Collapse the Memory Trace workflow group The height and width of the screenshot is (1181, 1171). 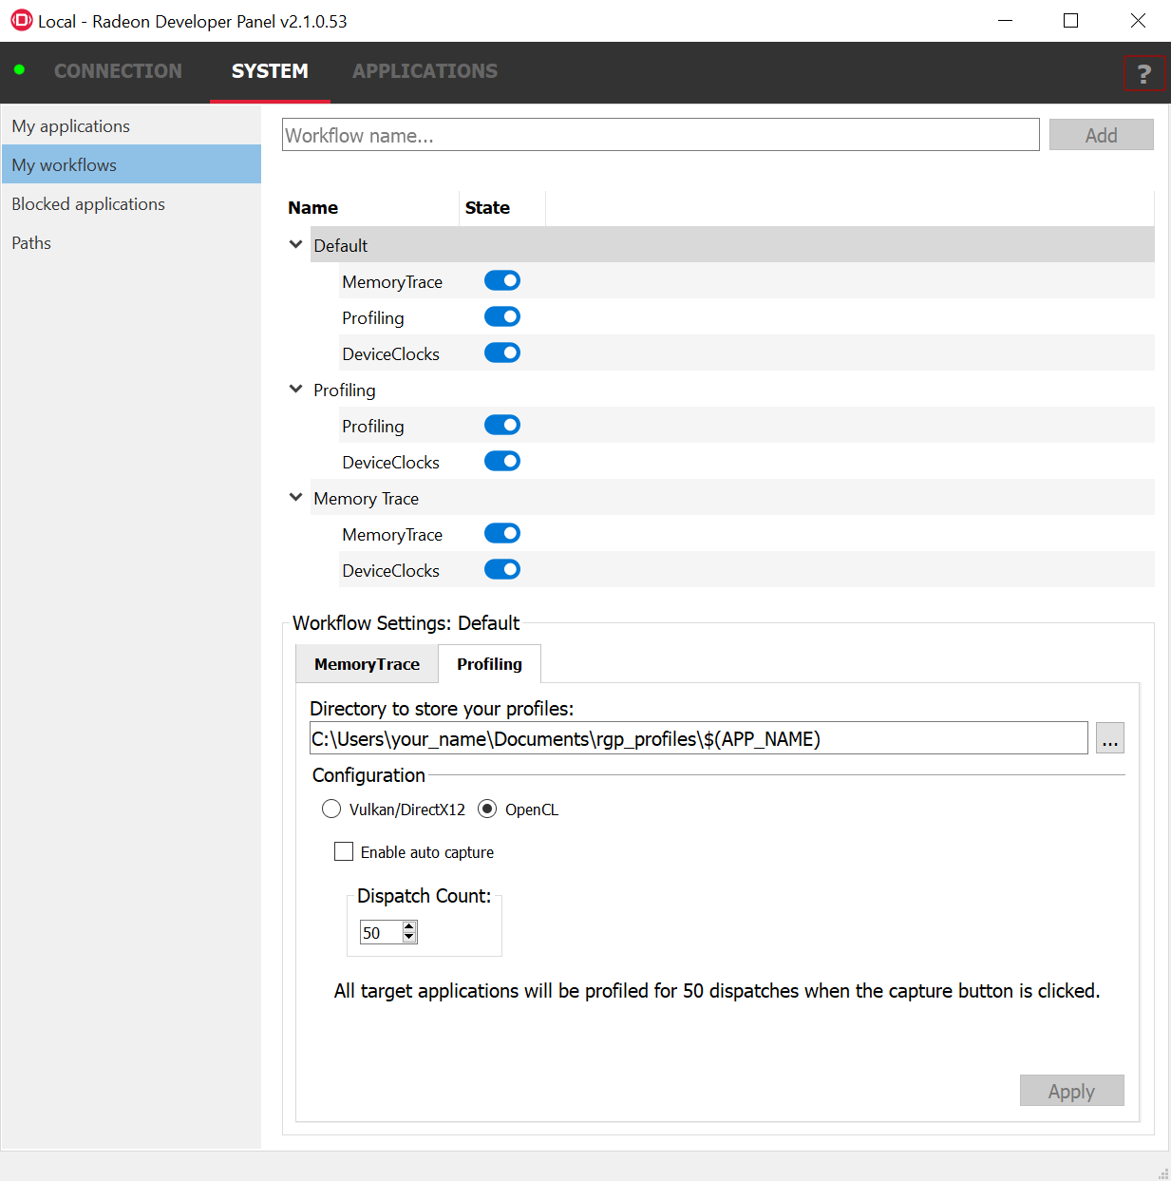pos(296,498)
